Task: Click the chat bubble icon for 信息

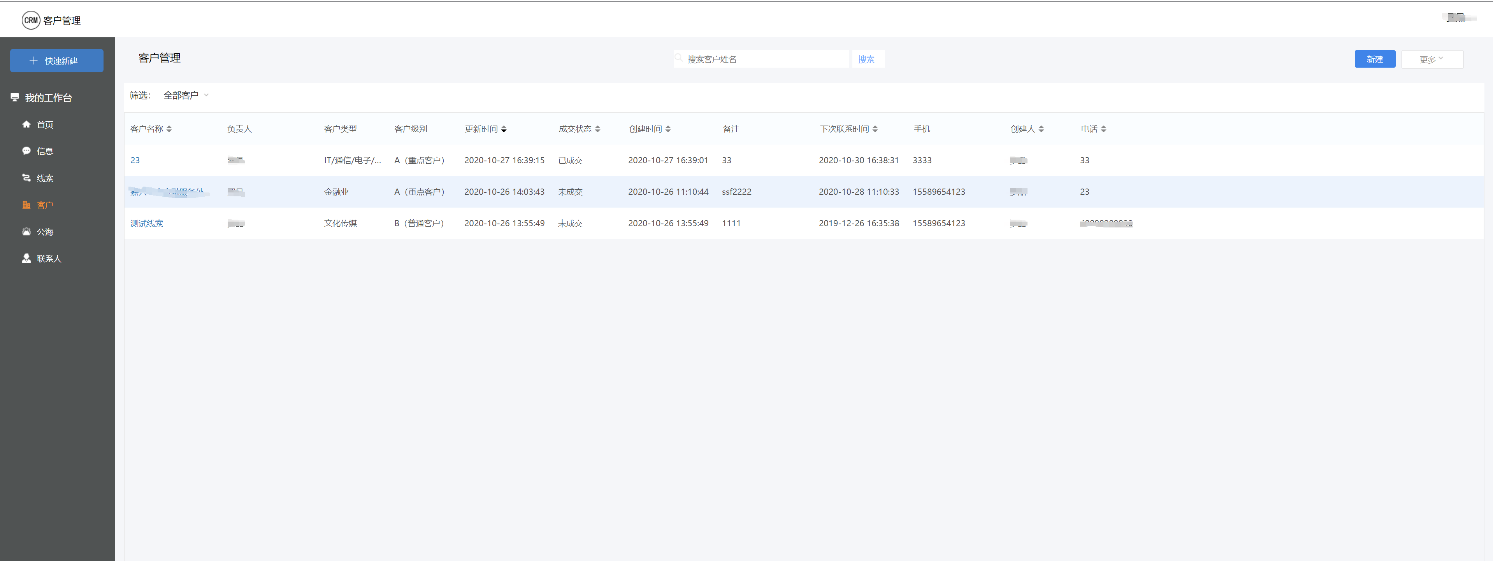Action: (x=26, y=151)
